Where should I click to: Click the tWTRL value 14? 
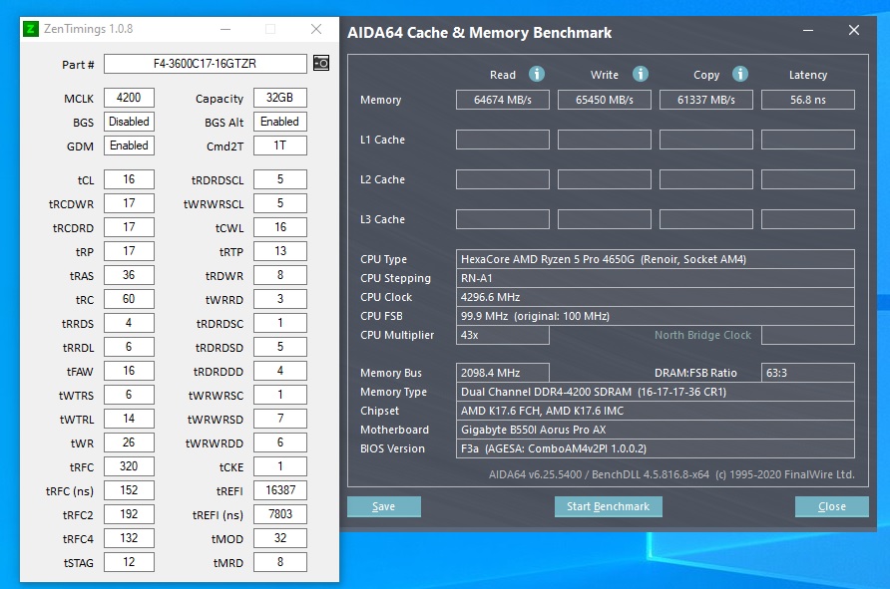point(129,419)
